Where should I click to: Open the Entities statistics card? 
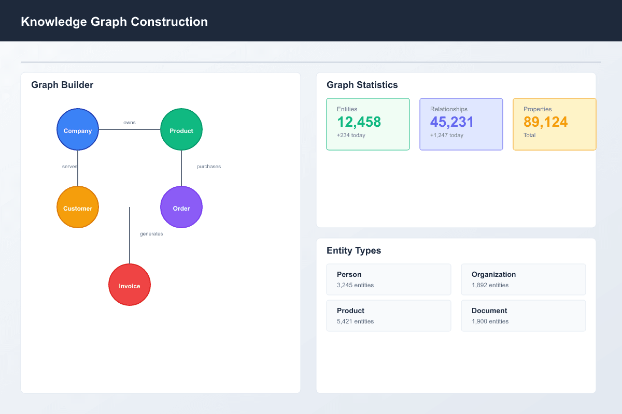coord(367,124)
